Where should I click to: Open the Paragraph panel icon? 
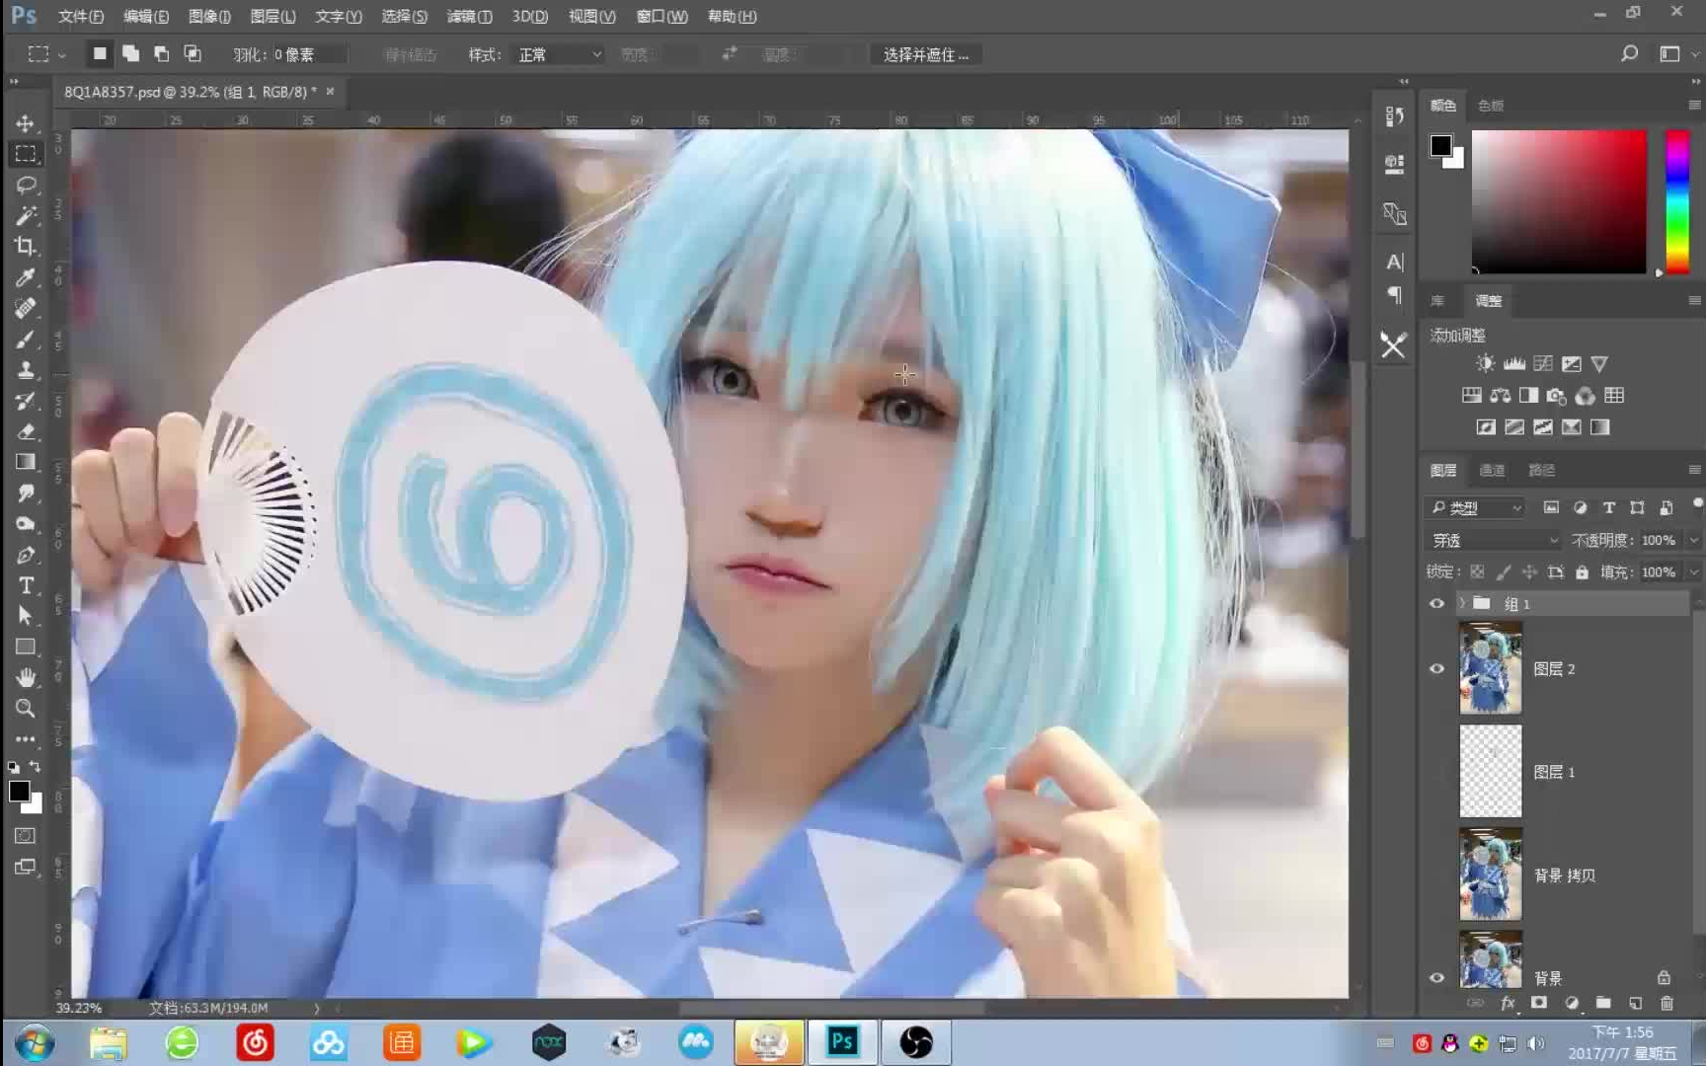[1394, 295]
